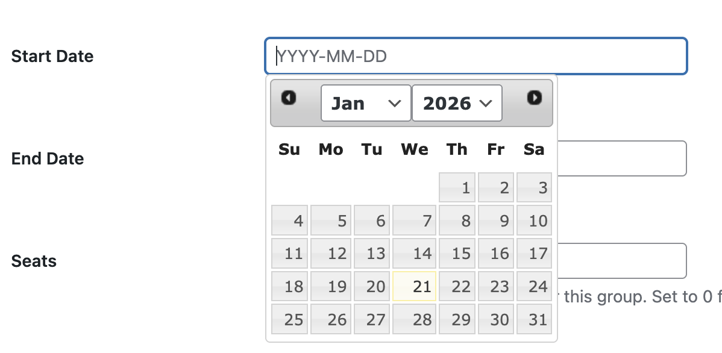Pick the first Sunday, January 4
722x353 pixels.
point(289,220)
